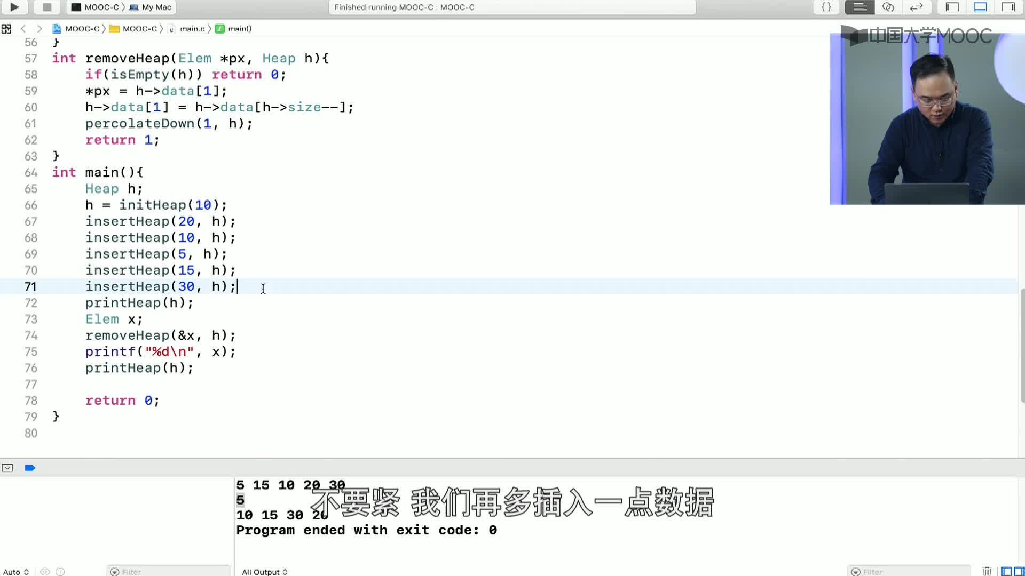This screenshot has width=1025, height=576.
Task: Go back in editor history
Action: [x=23, y=29]
